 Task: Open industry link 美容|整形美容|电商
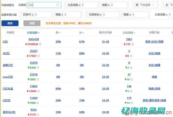154,100
